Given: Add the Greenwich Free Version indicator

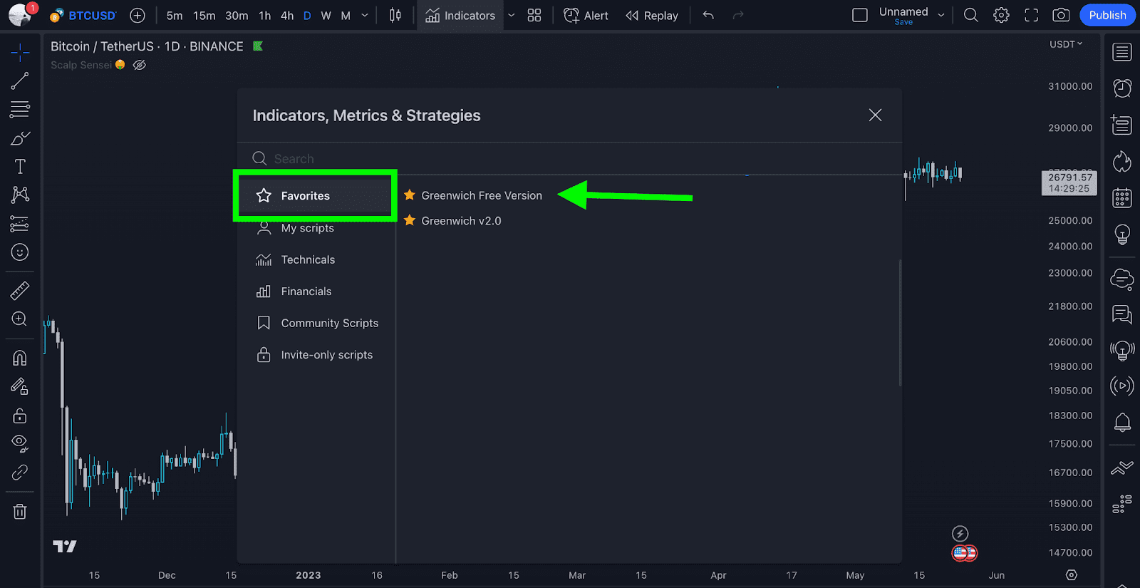Looking at the screenshot, I should click(x=482, y=195).
